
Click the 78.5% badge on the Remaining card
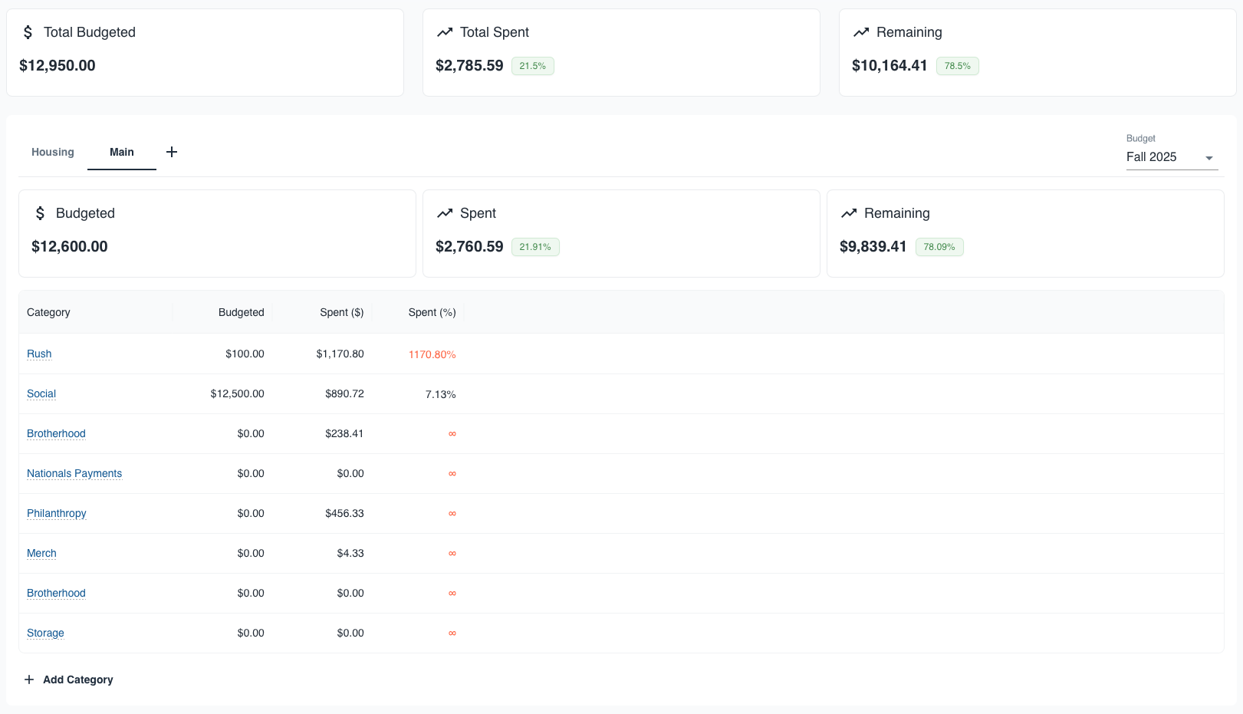coord(957,66)
